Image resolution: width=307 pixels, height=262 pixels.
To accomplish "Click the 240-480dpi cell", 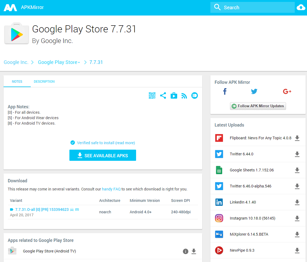I will point(181,212).
